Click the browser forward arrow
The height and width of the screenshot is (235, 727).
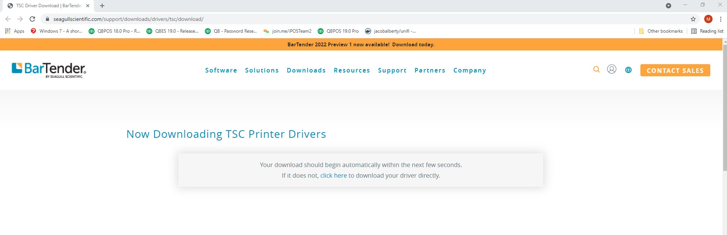tap(20, 19)
